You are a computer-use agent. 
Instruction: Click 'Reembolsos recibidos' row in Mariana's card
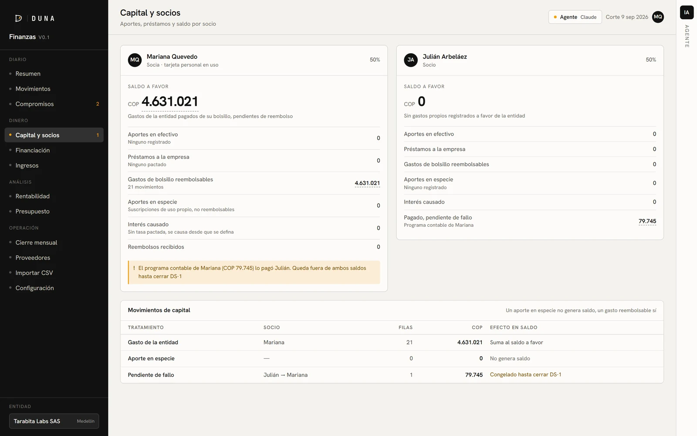coord(254,247)
